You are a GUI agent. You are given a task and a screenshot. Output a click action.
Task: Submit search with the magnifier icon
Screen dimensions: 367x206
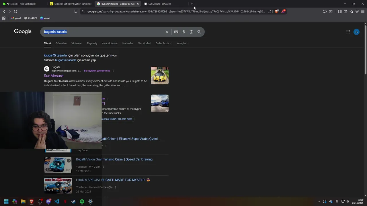click(199, 32)
